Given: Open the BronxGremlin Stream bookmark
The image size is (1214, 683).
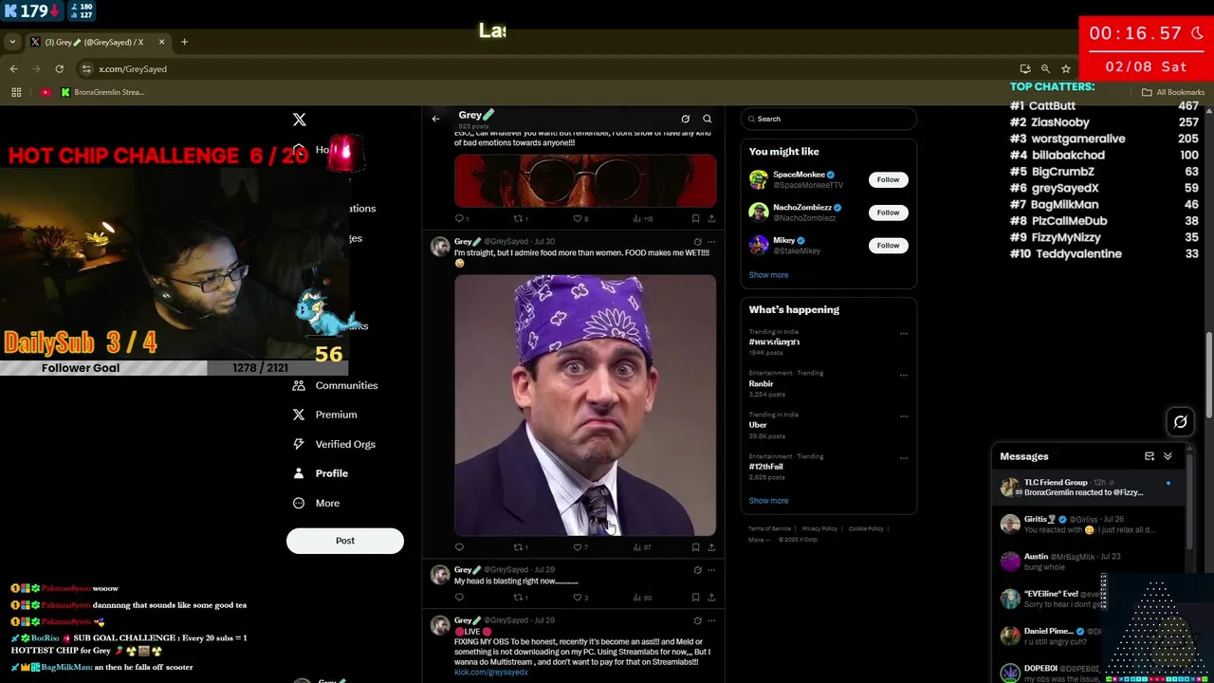Looking at the screenshot, I should coord(102,92).
